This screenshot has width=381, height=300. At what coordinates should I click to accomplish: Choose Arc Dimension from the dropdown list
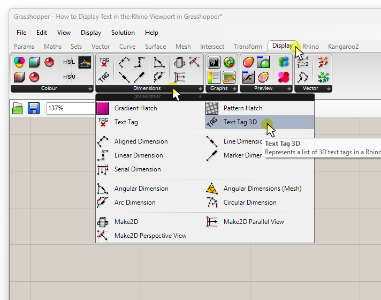(x=150, y=202)
